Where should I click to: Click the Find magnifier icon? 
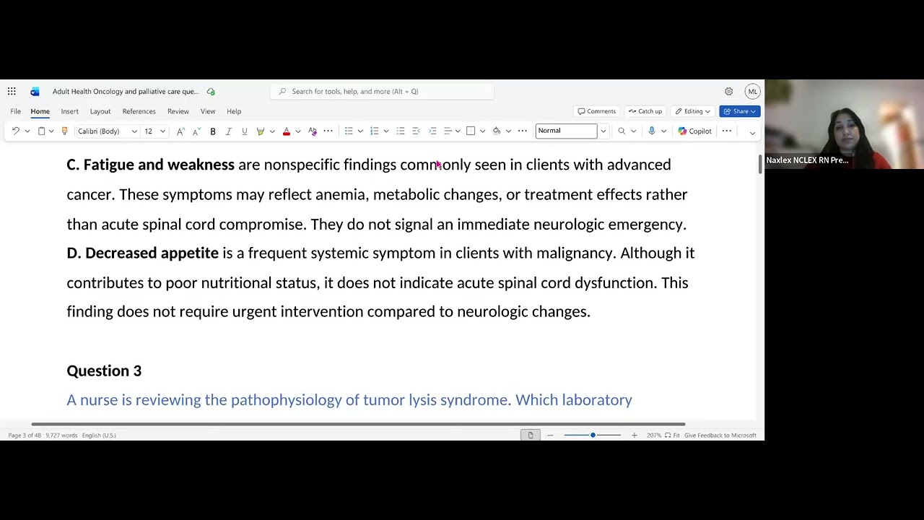622,131
